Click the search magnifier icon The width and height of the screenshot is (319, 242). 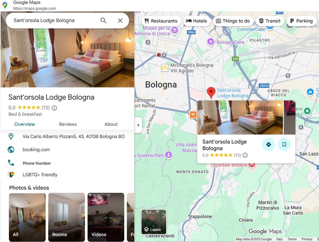pos(103,20)
